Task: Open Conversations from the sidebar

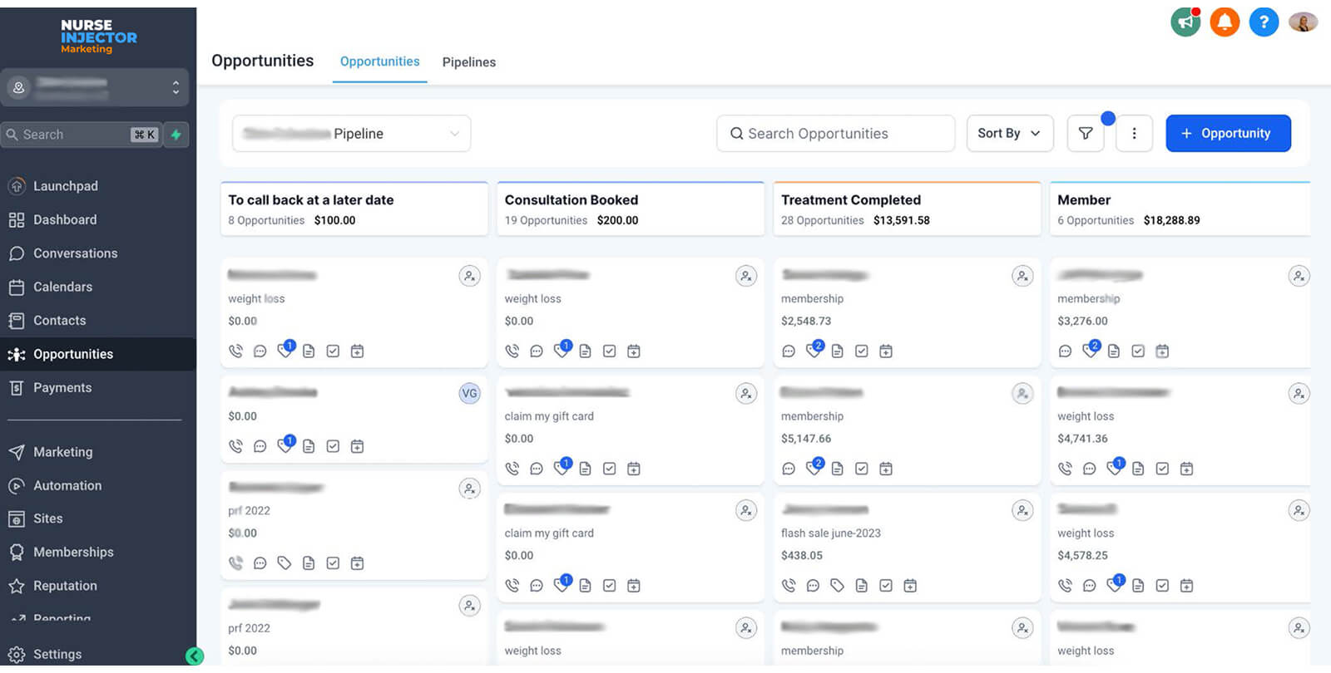Action: (x=75, y=253)
